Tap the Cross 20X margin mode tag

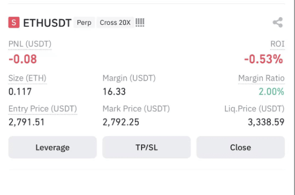tap(115, 23)
